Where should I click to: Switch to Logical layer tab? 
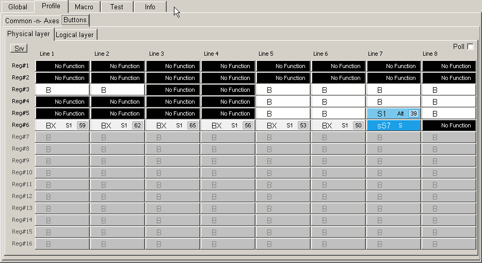[75, 35]
